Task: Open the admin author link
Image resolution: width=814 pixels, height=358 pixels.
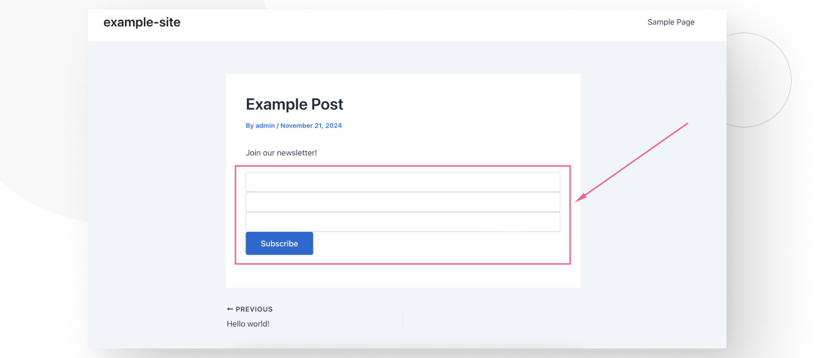Action: coord(265,125)
